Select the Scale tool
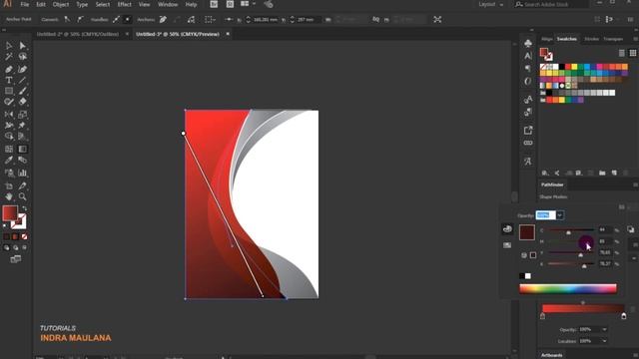This screenshot has width=639, height=359. point(22,115)
